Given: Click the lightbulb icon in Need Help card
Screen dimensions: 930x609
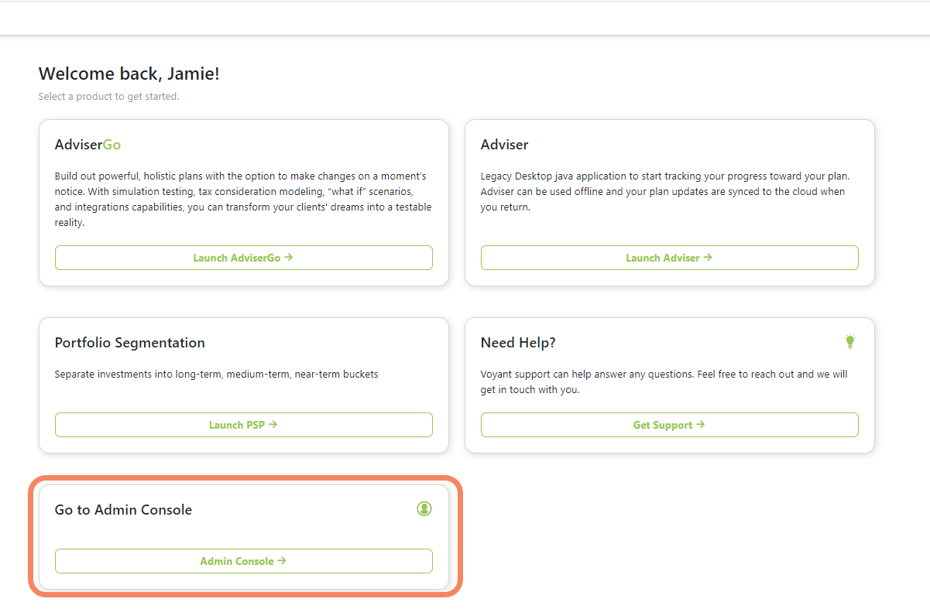Looking at the screenshot, I should (x=850, y=341).
